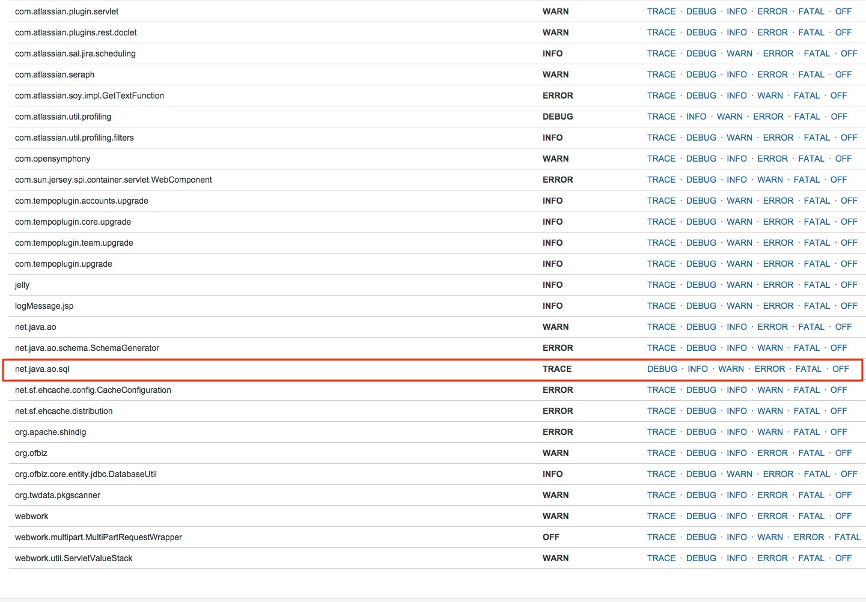Turn OFF com.tempoplugin.upgrade logging
866x602 pixels.
pyautogui.click(x=849, y=264)
